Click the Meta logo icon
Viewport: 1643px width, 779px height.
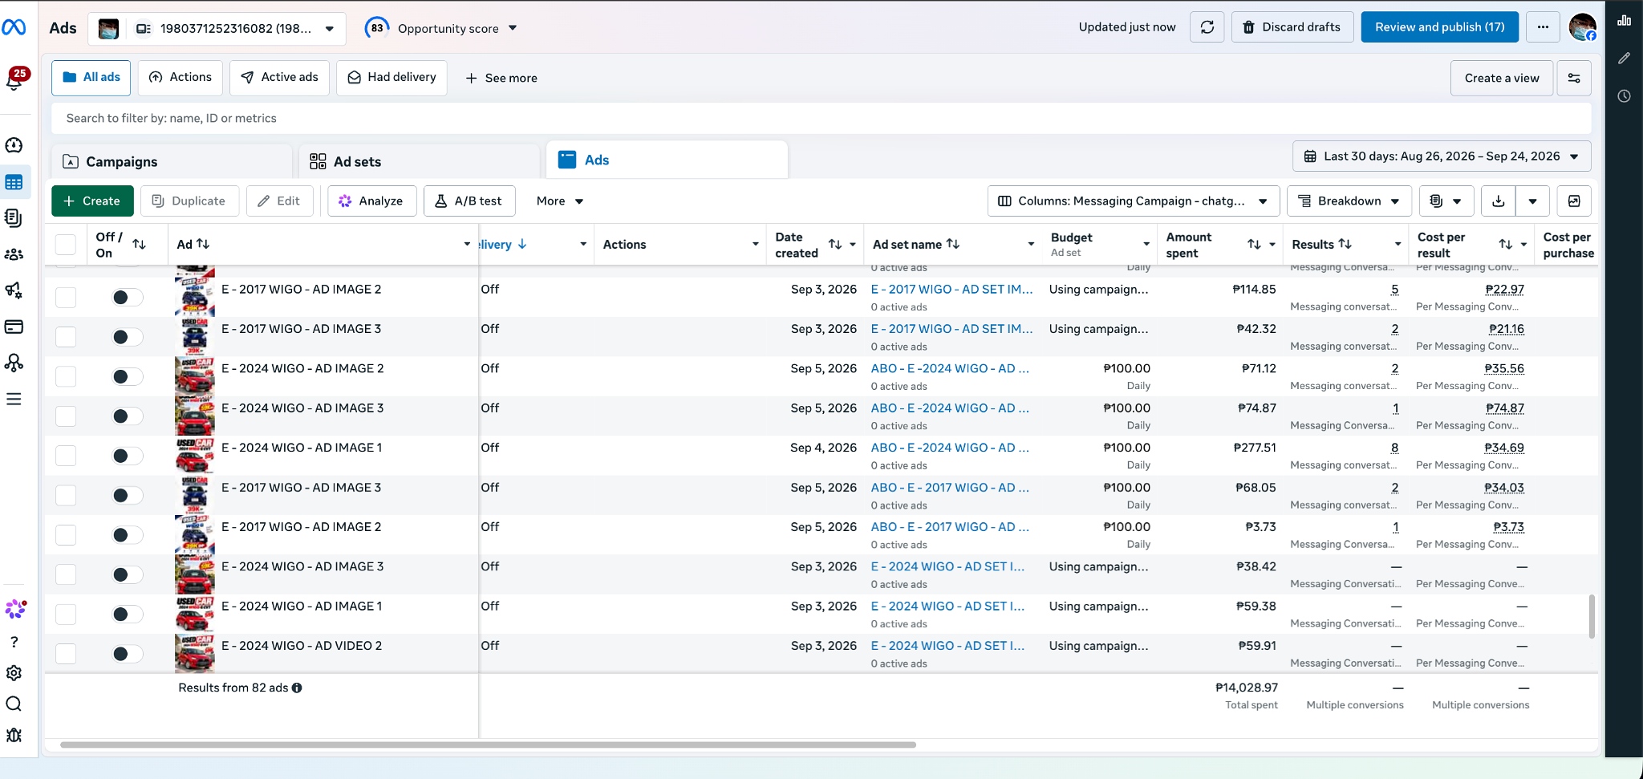[x=14, y=27]
